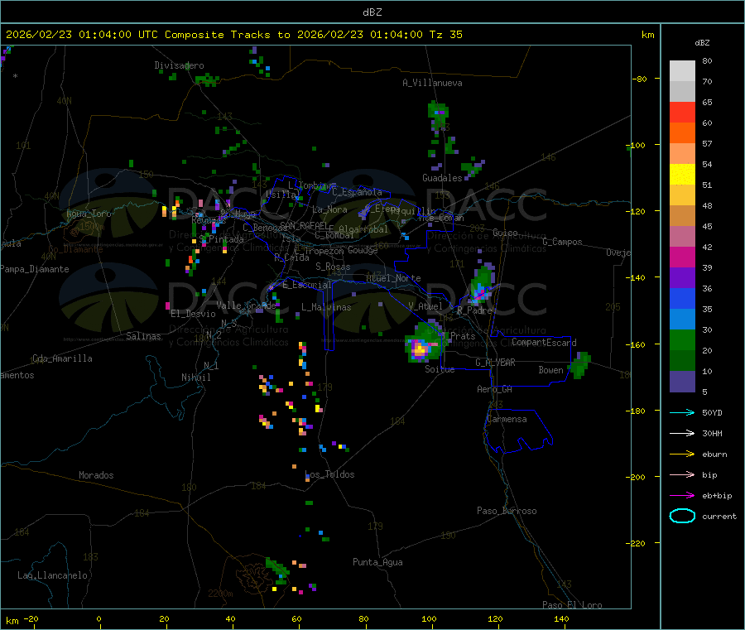Click the El_Desvio place label
Image resolution: width=745 pixels, height=630 pixels.
tap(193, 314)
